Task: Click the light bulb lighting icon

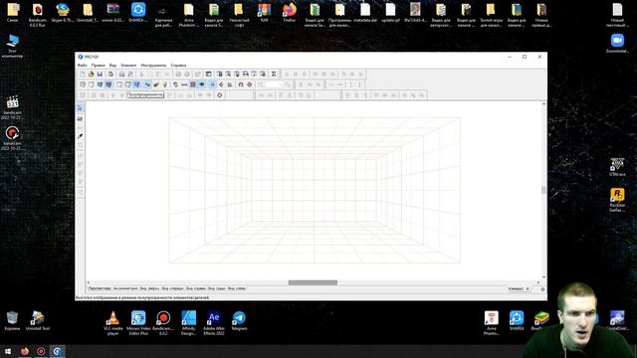Action: tap(165, 85)
